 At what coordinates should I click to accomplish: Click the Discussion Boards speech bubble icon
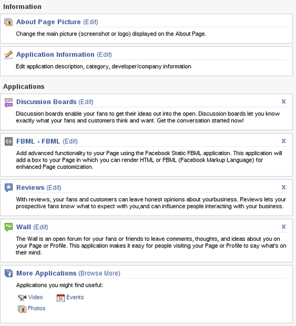tap(8, 102)
